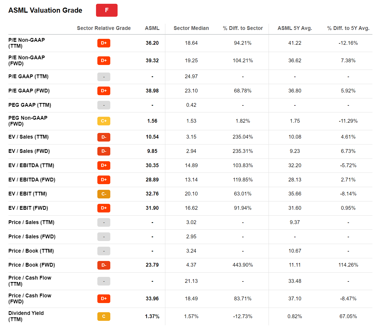
Task: Select the Price / Sales (TTM) row label
Action: click(x=31, y=222)
